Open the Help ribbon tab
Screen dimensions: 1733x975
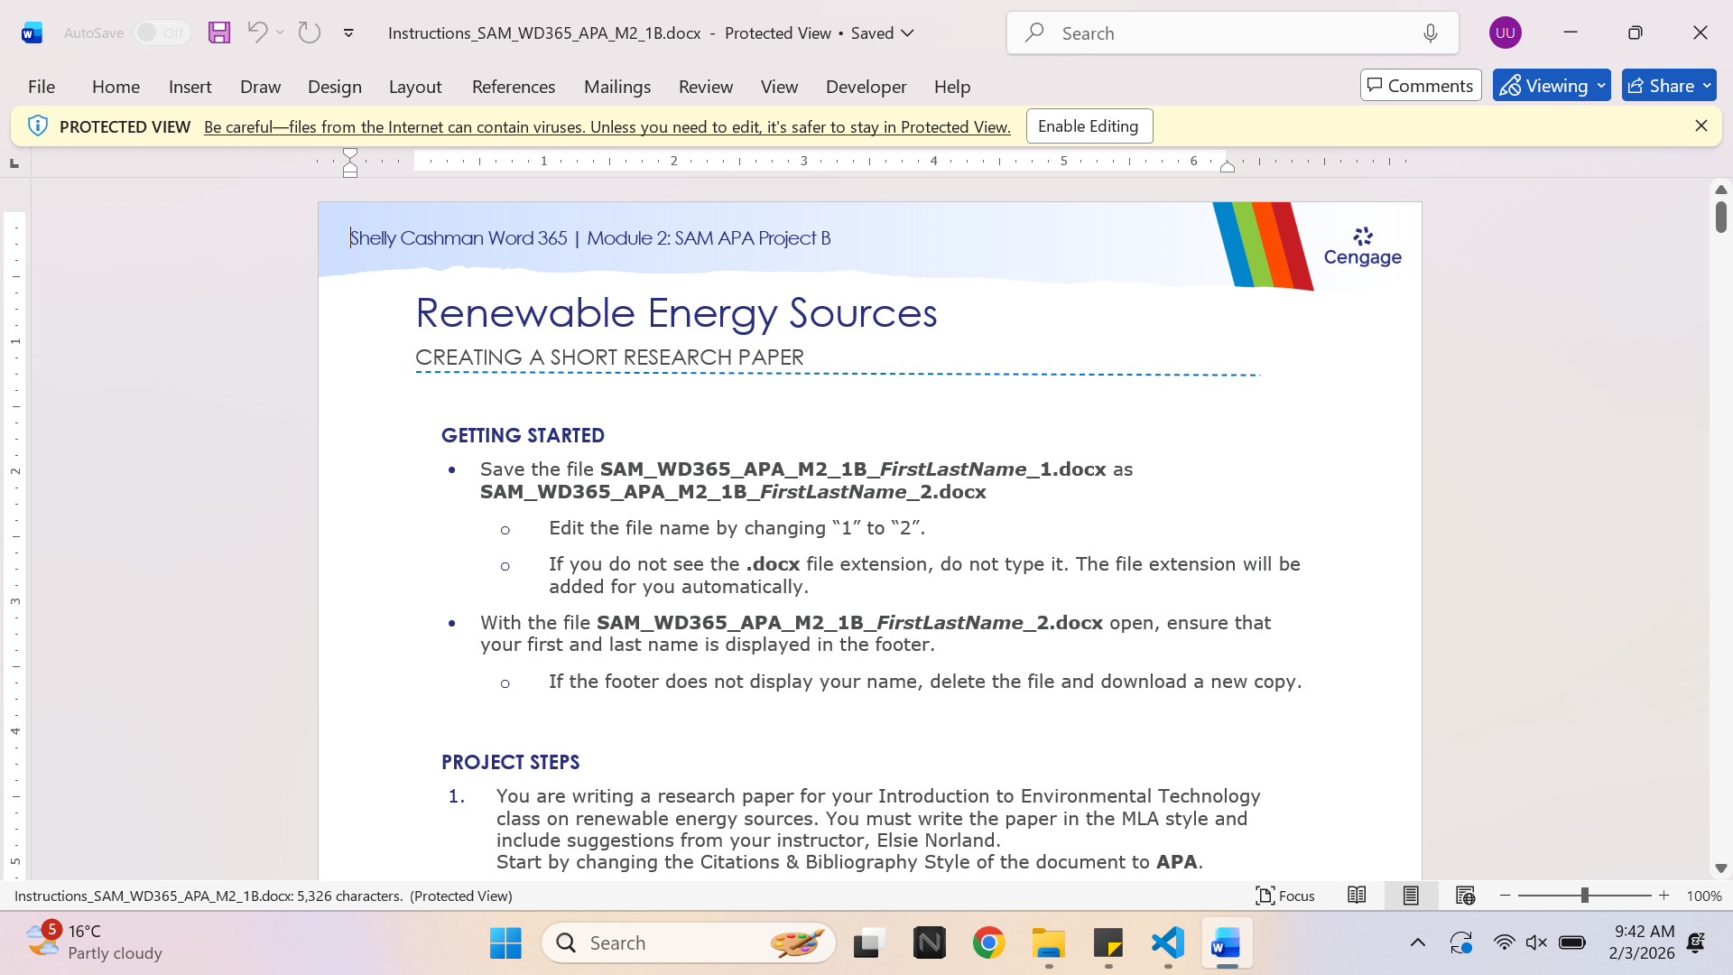[952, 87]
